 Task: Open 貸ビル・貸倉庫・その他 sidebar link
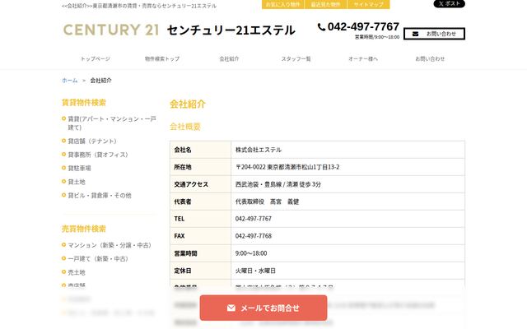pos(100,196)
